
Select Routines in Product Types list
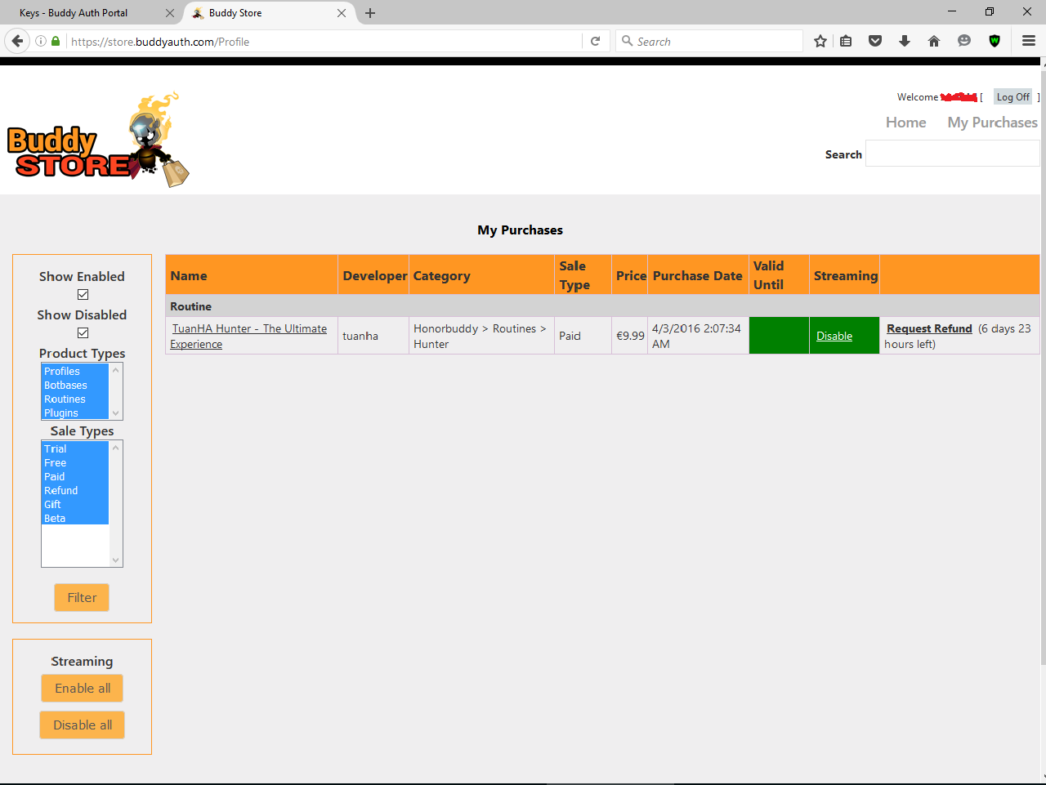pos(75,399)
